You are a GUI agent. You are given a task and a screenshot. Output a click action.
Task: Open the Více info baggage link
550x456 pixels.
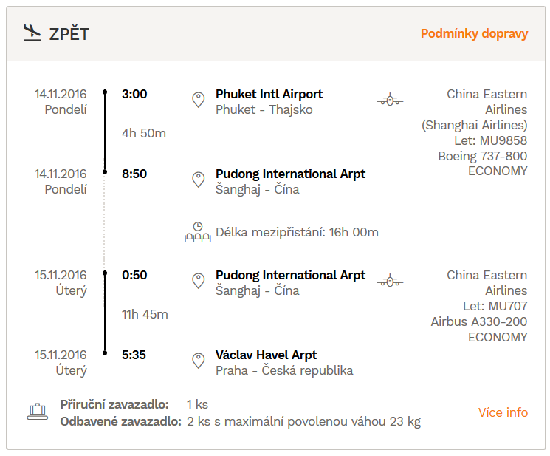click(503, 412)
